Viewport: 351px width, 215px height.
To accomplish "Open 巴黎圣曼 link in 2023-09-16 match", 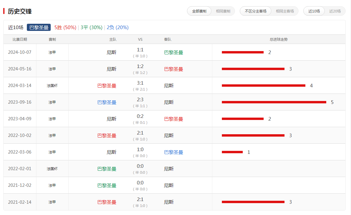I will pyautogui.click(x=107, y=102).
